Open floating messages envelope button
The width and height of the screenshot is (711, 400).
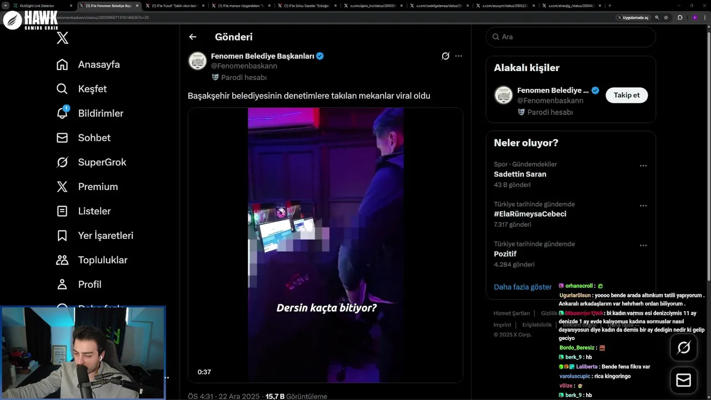pyautogui.click(x=684, y=380)
